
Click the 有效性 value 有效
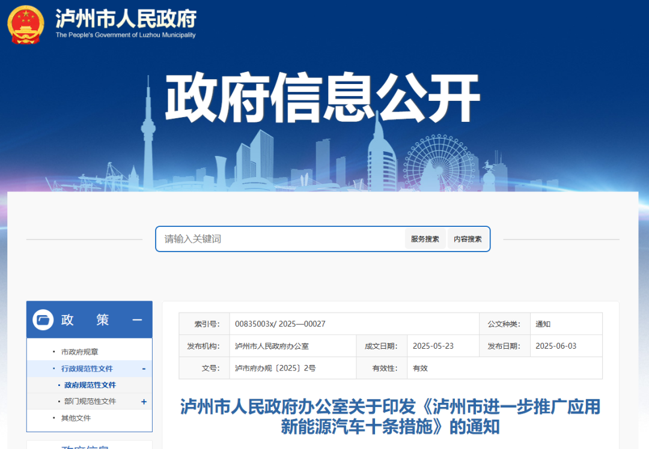pos(420,368)
